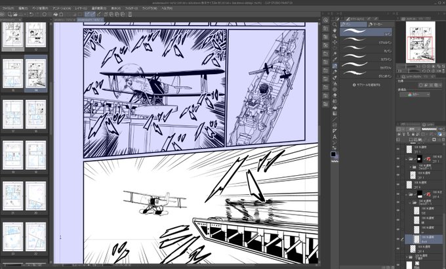Toggle the second highlighted Snap toolbar button
This screenshot has width=446, height=269.
[x=93, y=14]
